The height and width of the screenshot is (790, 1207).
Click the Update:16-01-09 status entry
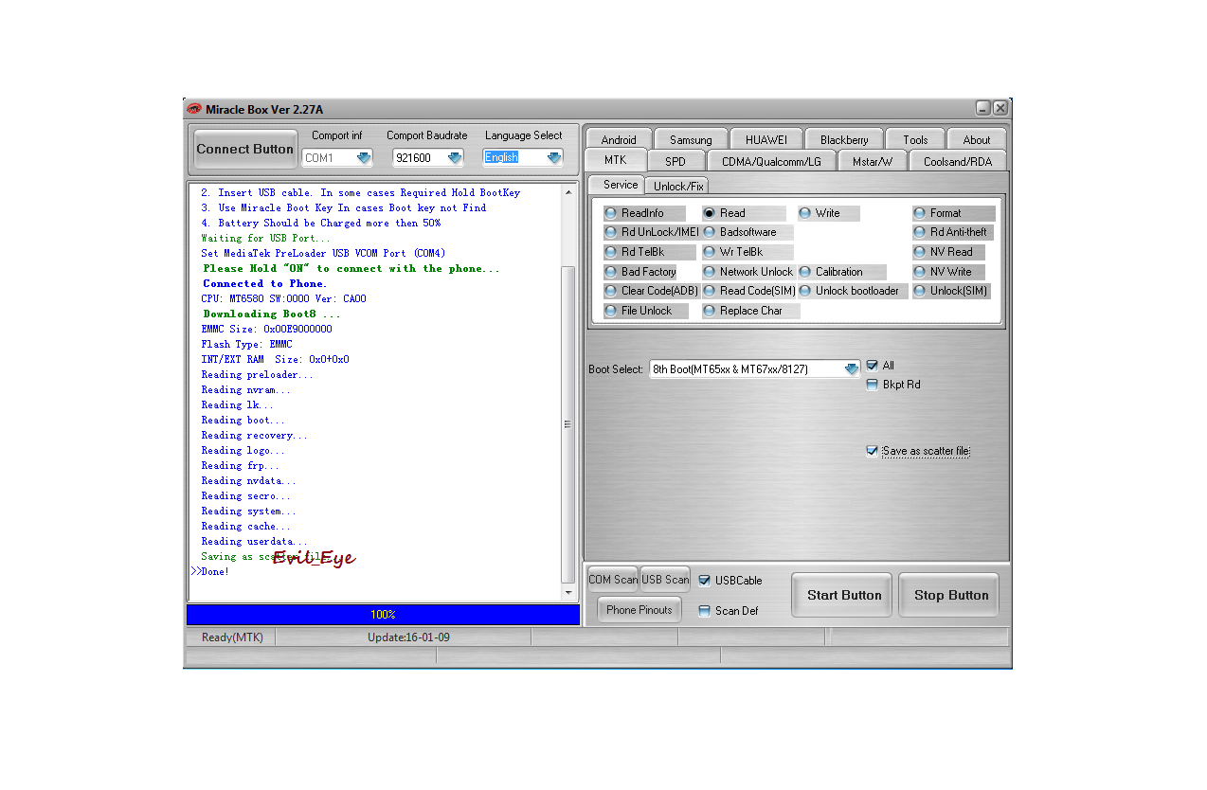408,637
